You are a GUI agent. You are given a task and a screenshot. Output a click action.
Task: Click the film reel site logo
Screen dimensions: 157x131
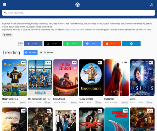78,5
